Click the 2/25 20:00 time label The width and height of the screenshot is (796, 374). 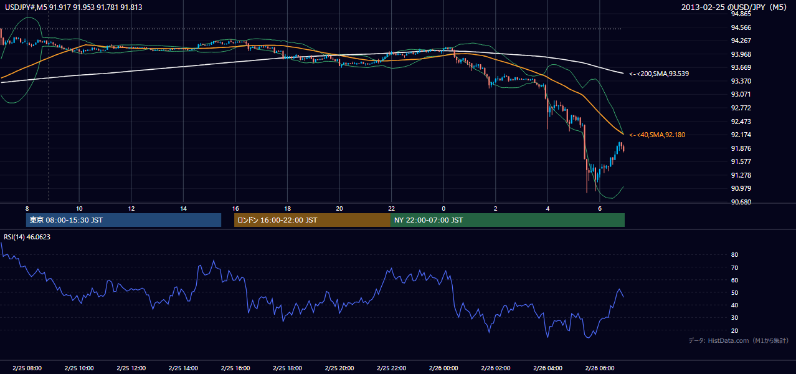pyautogui.click(x=339, y=368)
